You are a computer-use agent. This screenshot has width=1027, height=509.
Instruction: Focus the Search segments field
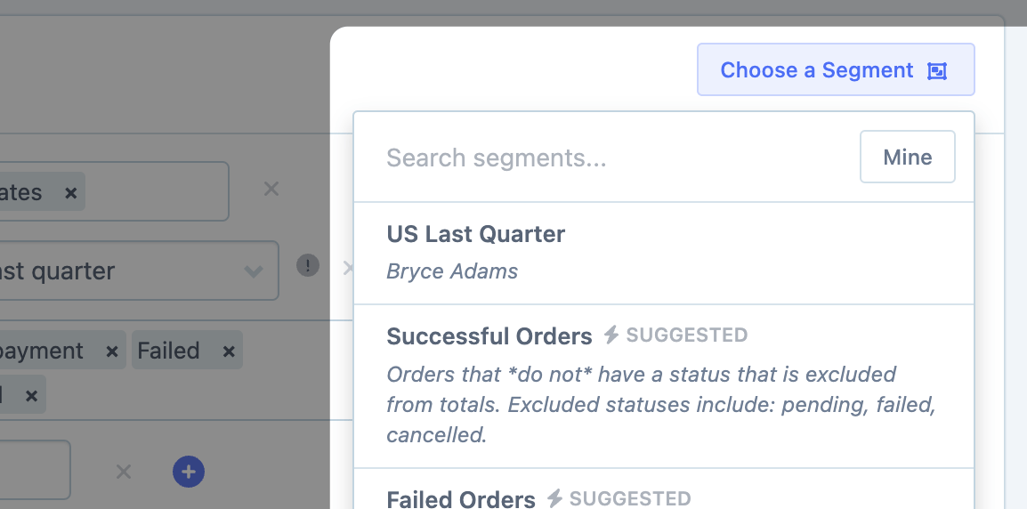pyautogui.click(x=605, y=158)
